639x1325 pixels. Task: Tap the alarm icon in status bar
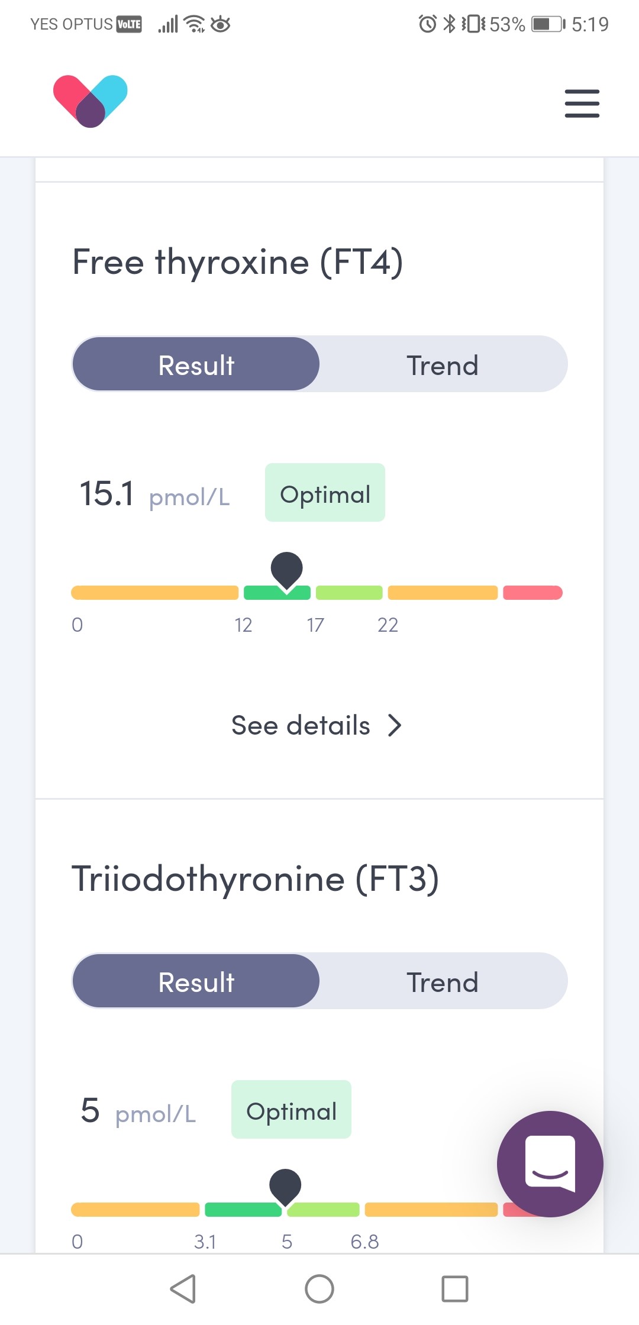point(427,24)
